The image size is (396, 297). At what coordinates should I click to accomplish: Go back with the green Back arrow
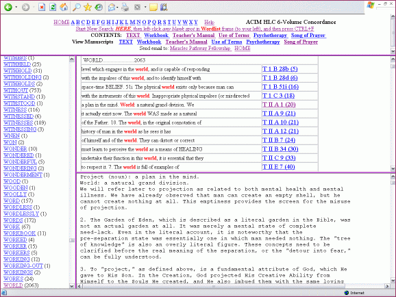pos(8,8)
